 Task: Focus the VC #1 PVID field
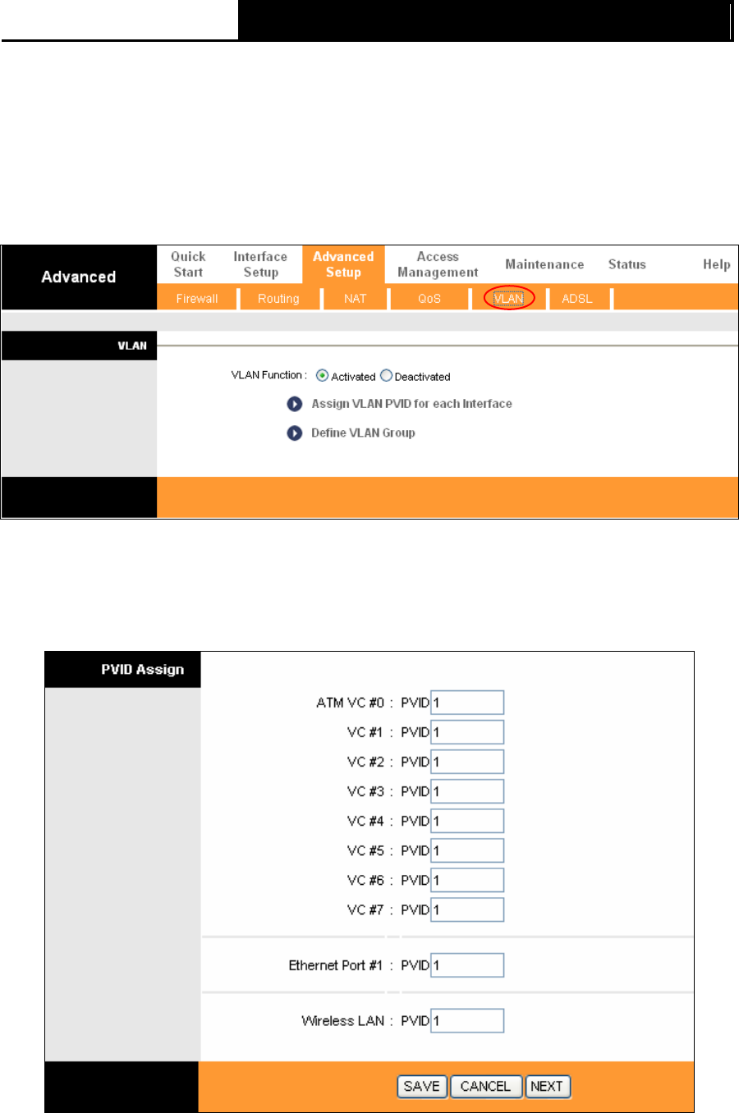tap(467, 732)
